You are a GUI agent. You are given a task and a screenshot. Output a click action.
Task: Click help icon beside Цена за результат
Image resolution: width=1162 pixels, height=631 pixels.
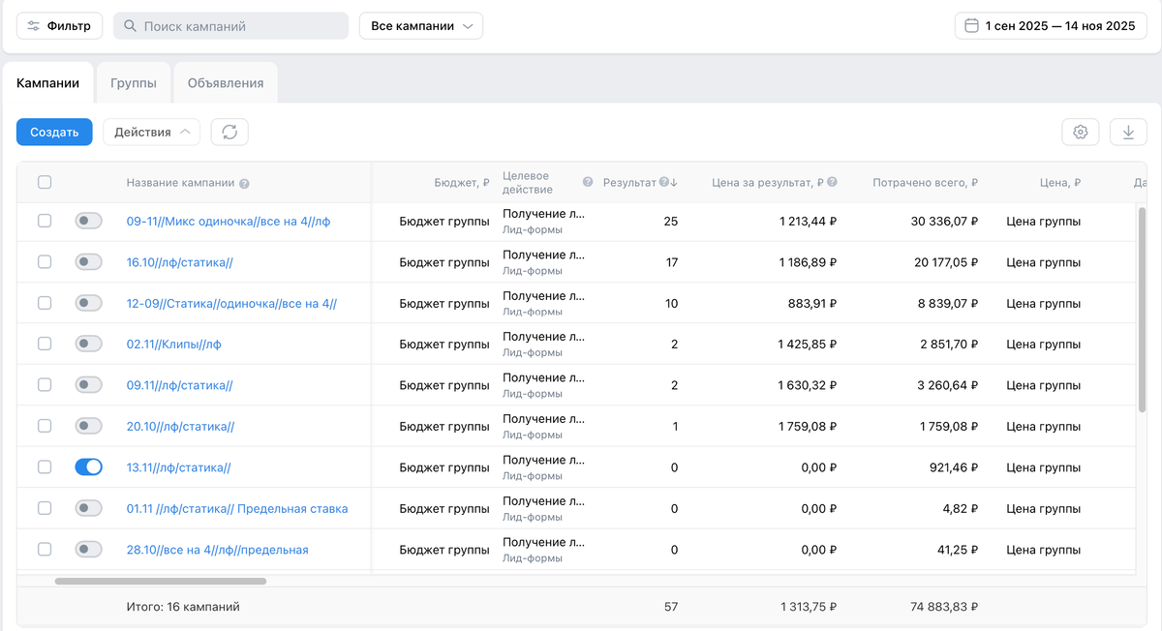coord(833,182)
